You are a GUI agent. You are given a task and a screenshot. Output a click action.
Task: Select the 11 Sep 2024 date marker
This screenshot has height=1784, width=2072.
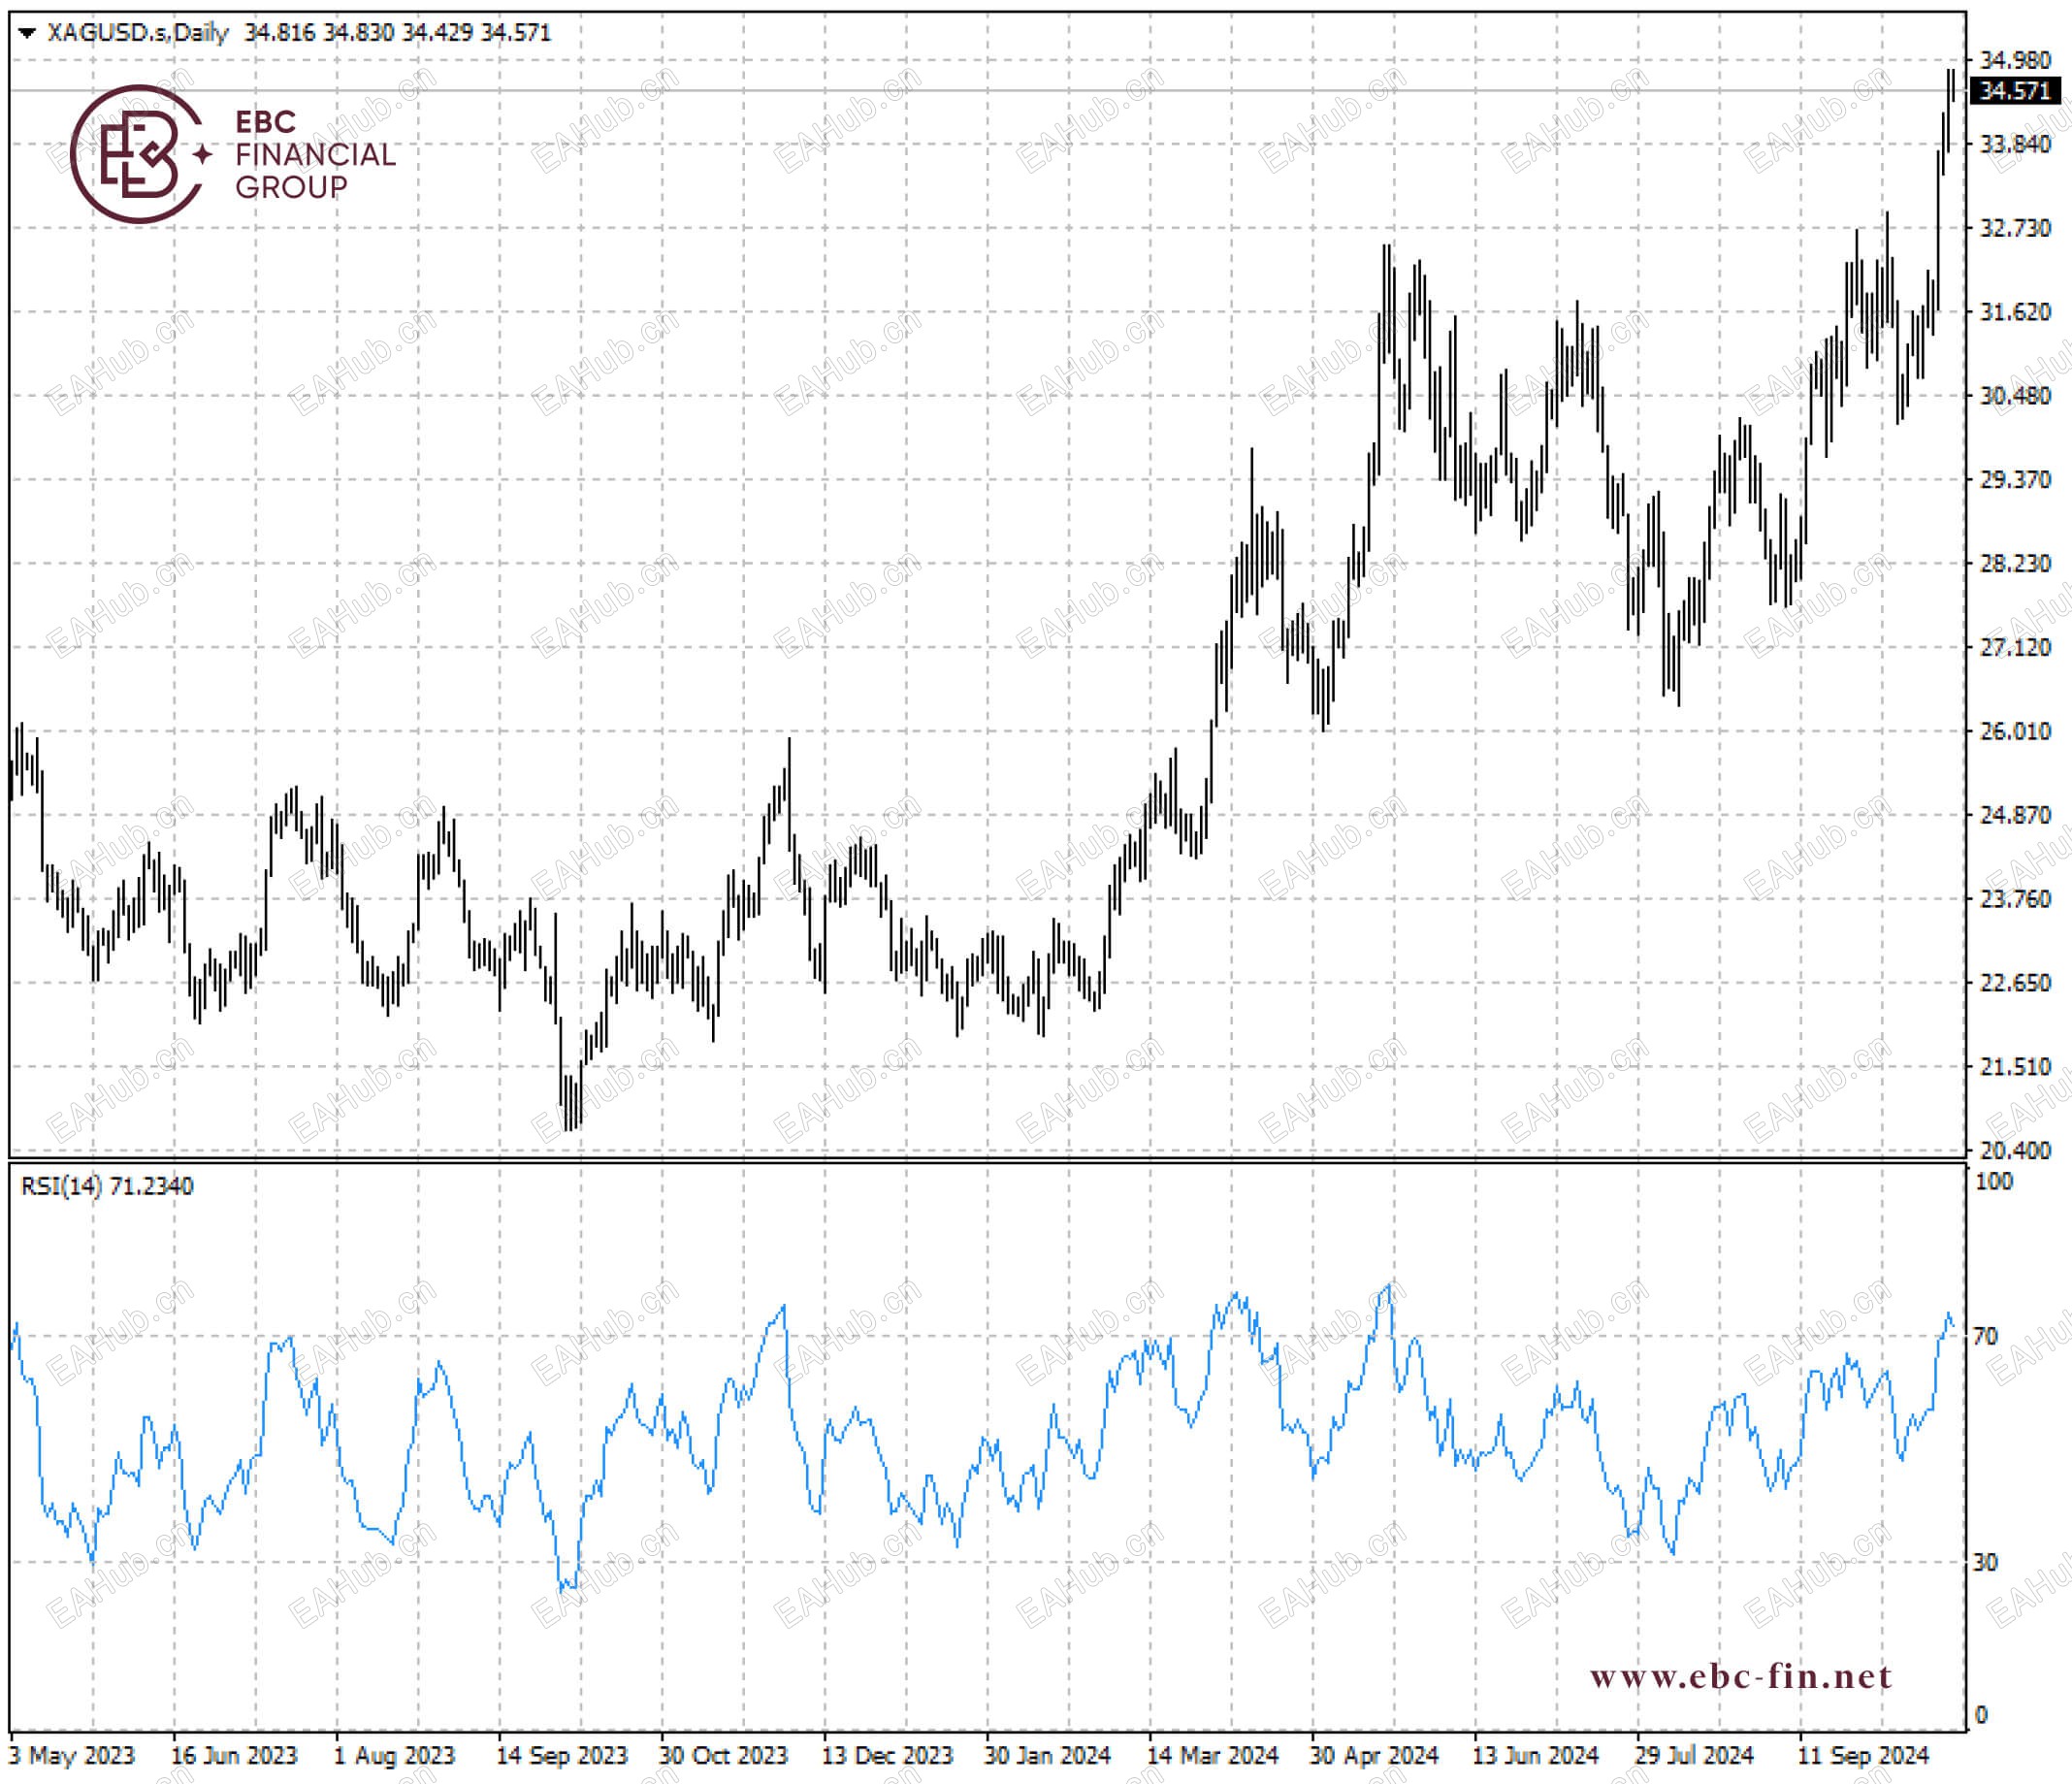click(x=1862, y=1755)
